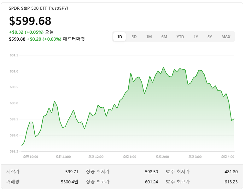This screenshot has height=190, width=245.
Task: Click the 시작가 label
Action: (x=13, y=172)
